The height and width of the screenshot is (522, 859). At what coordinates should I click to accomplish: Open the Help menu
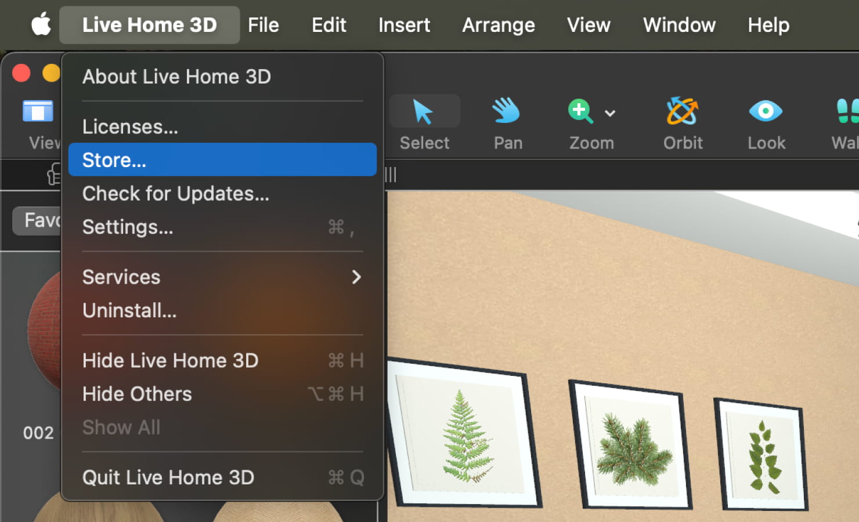(x=768, y=24)
